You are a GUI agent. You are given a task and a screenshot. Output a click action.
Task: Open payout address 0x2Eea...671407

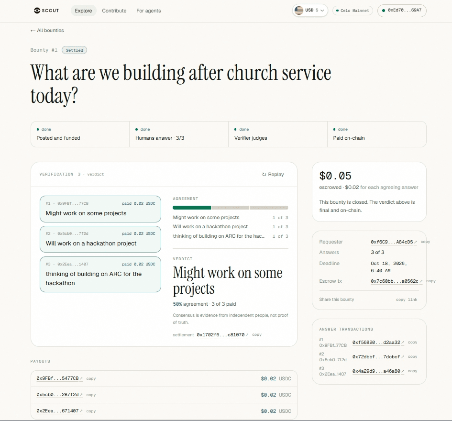click(57, 410)
